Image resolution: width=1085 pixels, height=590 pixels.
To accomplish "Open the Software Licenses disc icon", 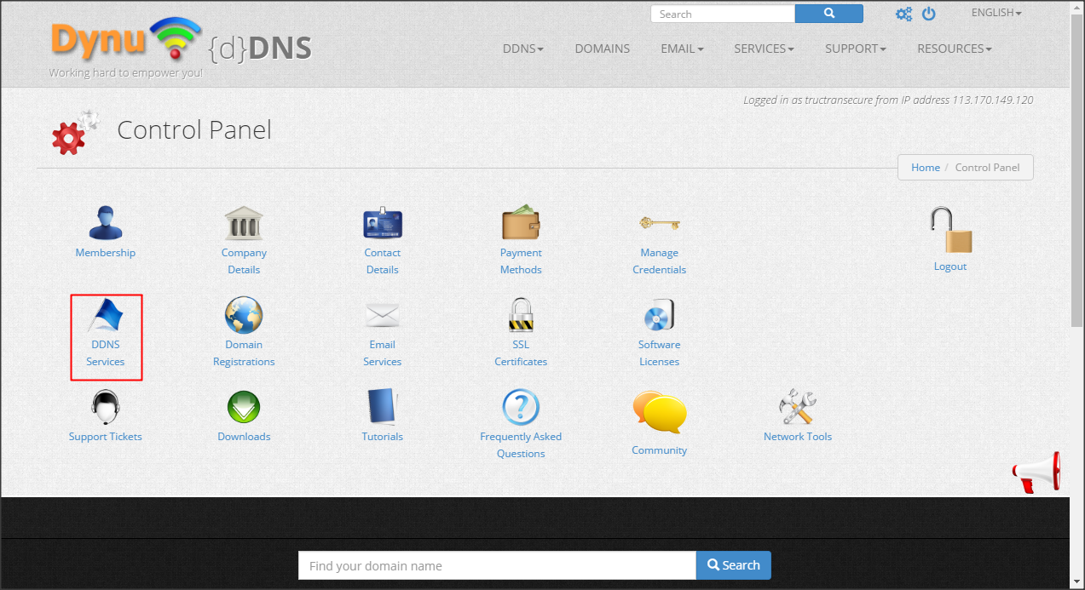I will [659, 316].
